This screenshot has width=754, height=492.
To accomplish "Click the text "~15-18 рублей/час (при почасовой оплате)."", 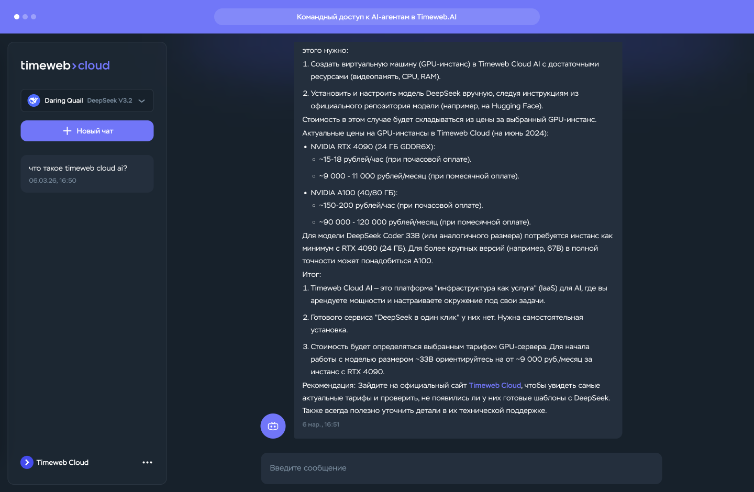I will (395, 160).
